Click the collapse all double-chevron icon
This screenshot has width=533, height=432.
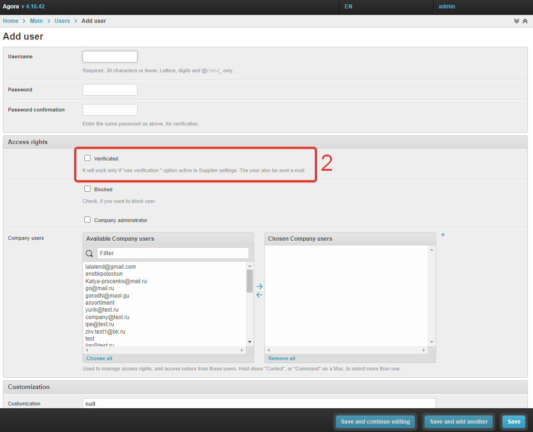pos(525,21)
